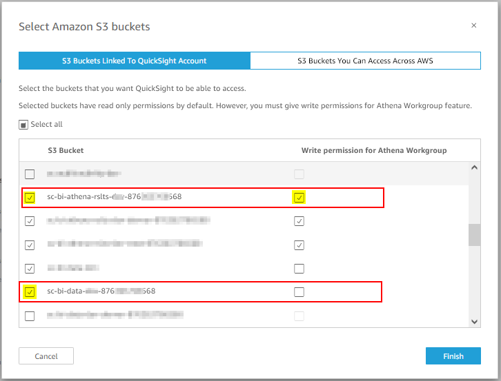Disable write permission for sc-bi-athena-rslts bucket
Viewport: 501px width, 381px height.
click(x=299, y=198)
